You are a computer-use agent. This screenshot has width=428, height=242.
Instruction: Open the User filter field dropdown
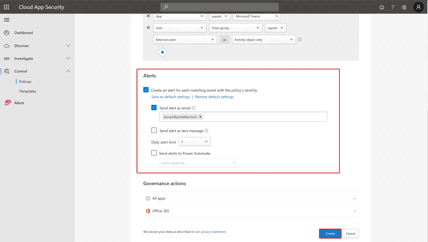(180, 28)
